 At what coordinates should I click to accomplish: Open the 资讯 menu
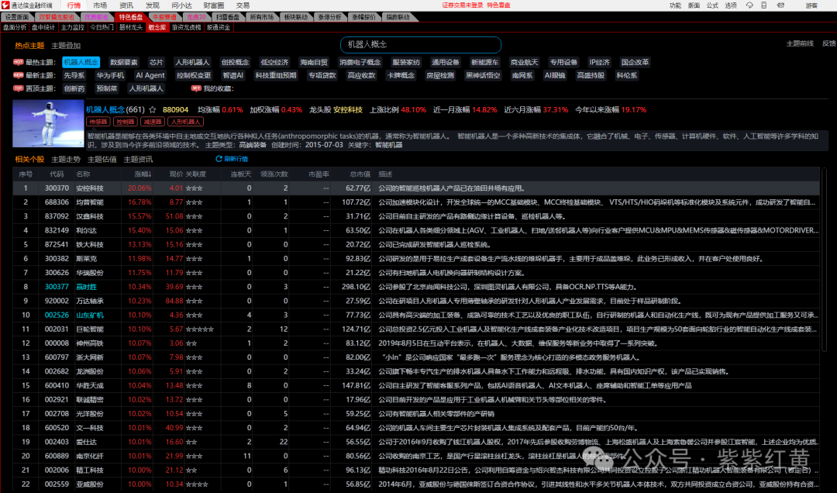[126, 5]
